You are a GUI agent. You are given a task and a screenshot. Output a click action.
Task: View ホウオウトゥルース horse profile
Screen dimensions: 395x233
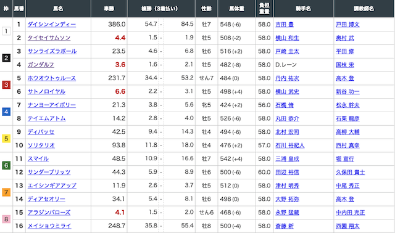(x=52, y=78)
